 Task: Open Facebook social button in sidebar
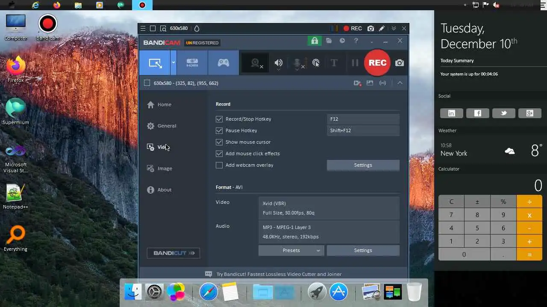tap(478, 113)
